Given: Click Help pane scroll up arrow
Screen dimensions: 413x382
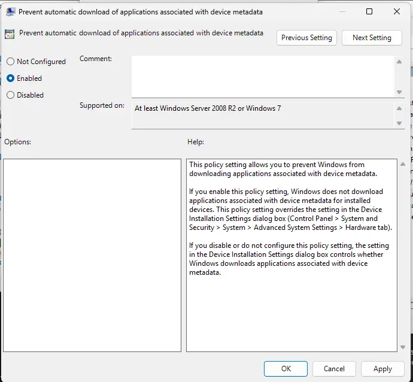Looking at the screenshot, I should [402, 164].
